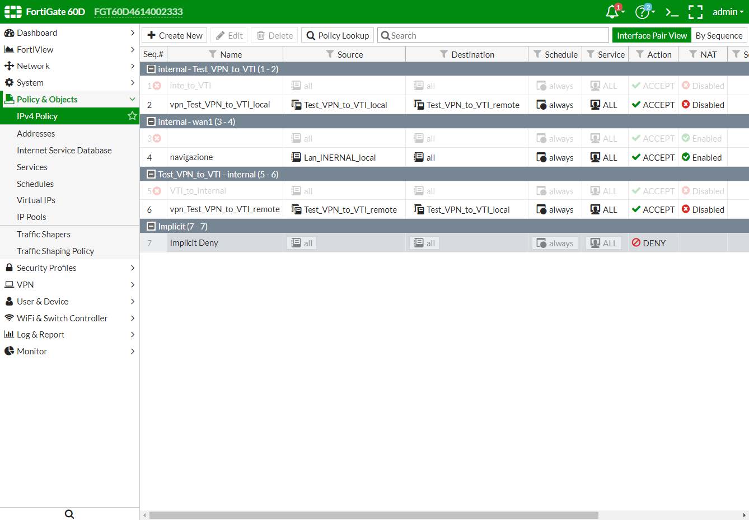The image size is (749, 520).
Task: Click the Seq.# column header
Action: tap(153, 54)
